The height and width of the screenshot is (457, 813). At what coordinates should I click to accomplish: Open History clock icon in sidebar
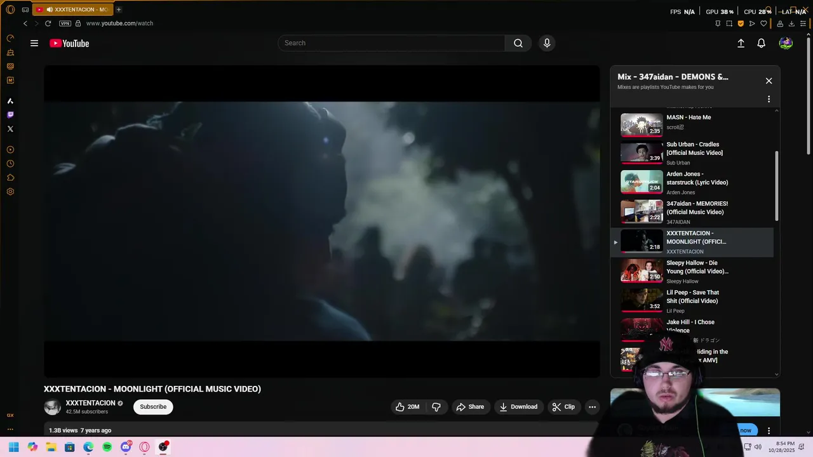point(10,164)
